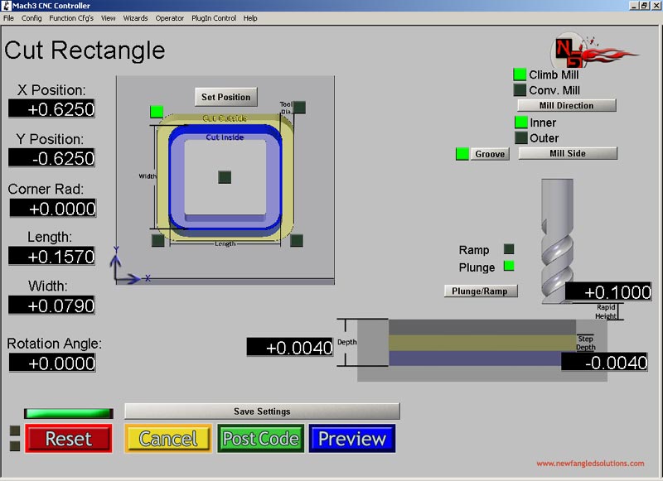
Task: Click the end mill tool illustration
Action: (x=557, y=241)
